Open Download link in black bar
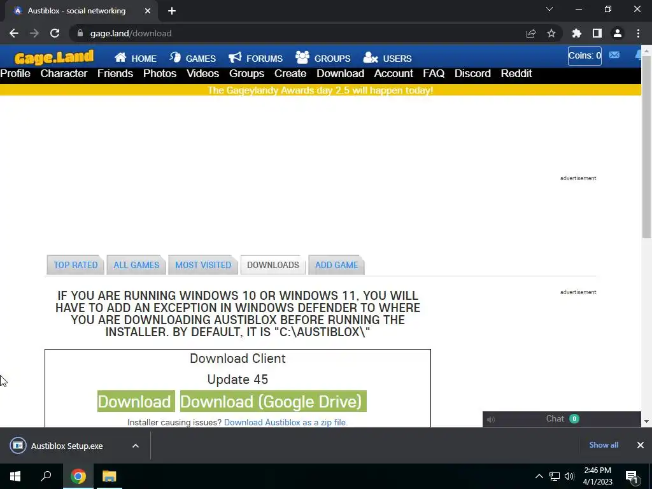This screenshot has height=489, width=652. (340, 74)
